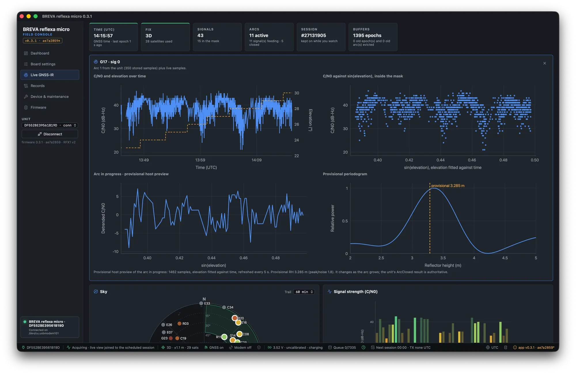
Task: Click the 3D fix icon in status bar
Action: click(163, 348)
